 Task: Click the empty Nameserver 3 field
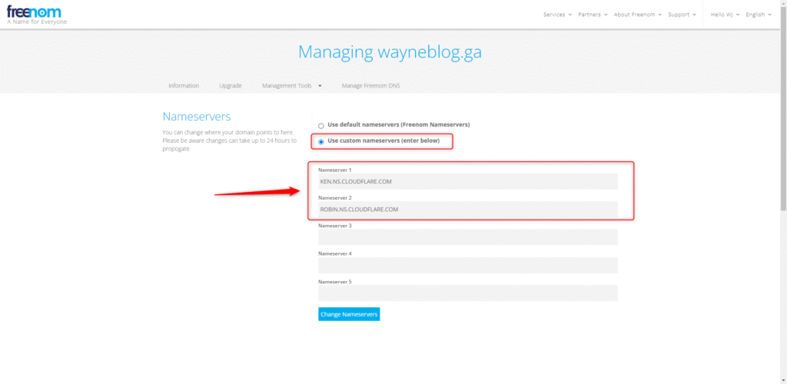tap(467, 237)
